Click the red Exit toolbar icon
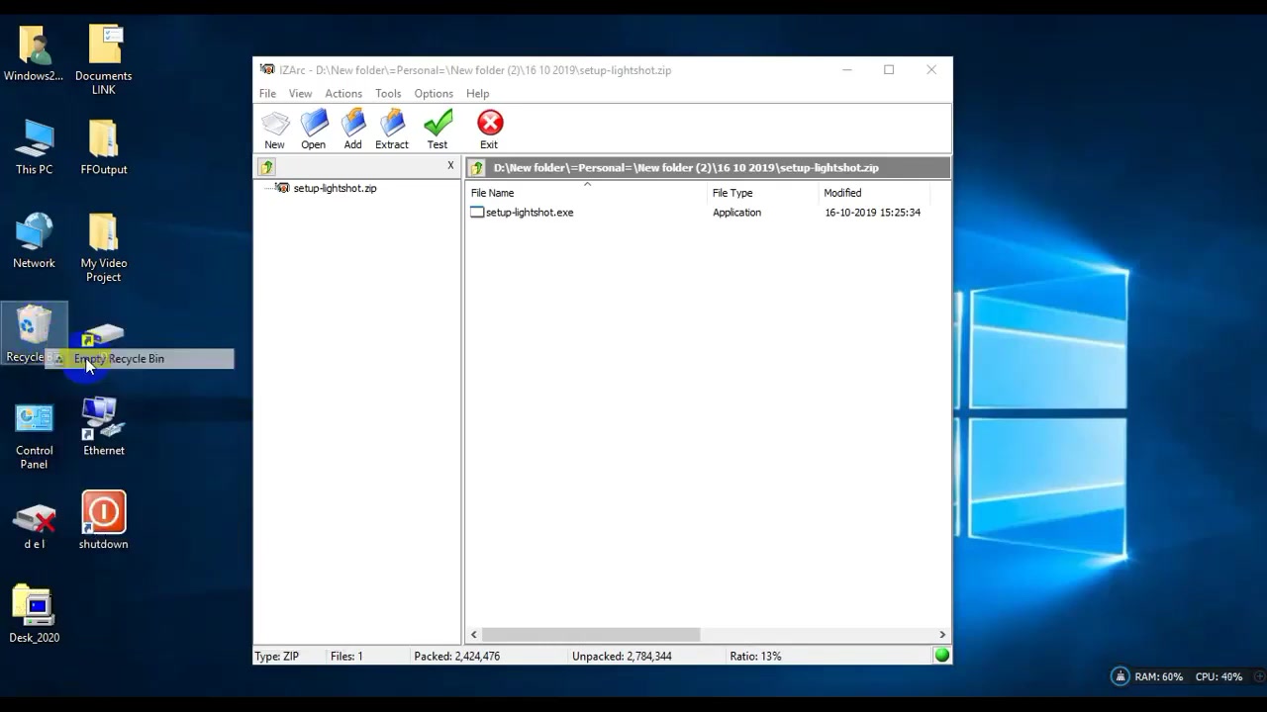 (x=490, y=130)
